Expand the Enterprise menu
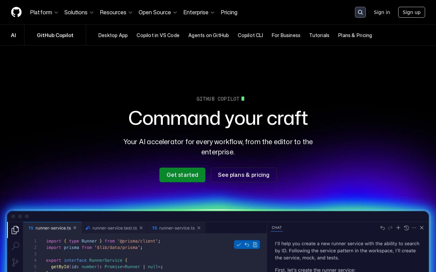Screen dimensions: 436x272 pyautogui.click(x=199, y=12)
